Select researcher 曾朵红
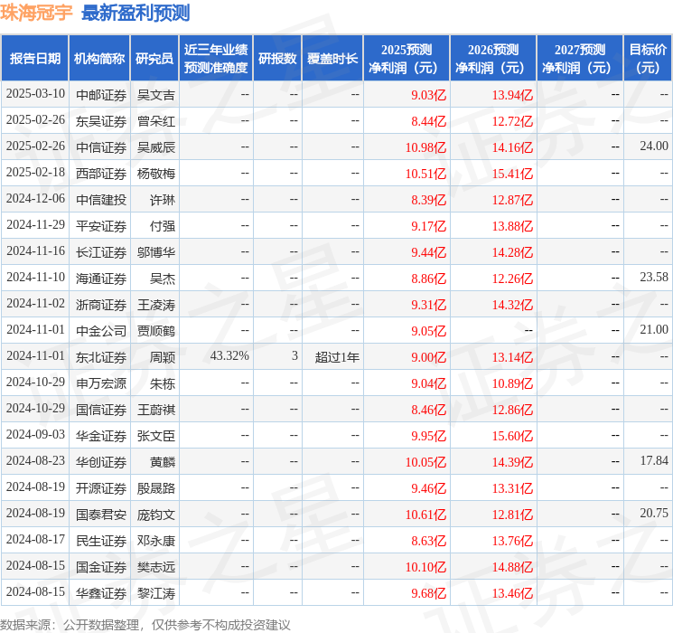Viewport: 673px width, 633px height. [156, 121]
